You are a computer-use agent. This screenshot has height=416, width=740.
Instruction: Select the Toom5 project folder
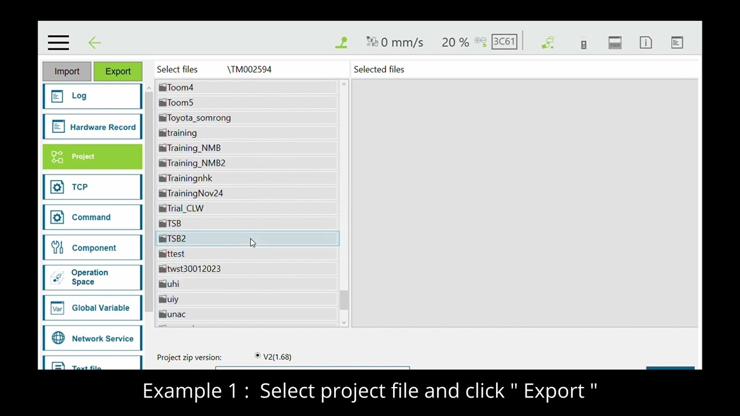click(247, 102)
